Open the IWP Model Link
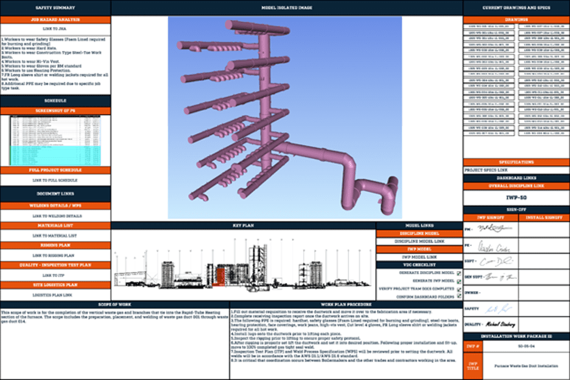This screenshot has width=570, height=380. [x=420, y=257]
